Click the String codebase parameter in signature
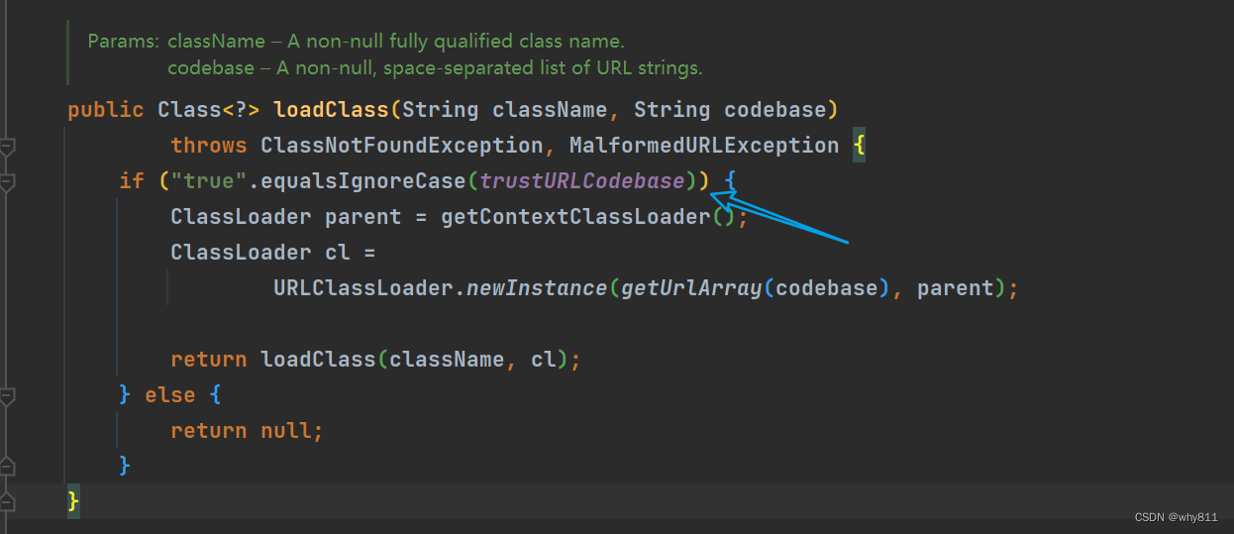The height and width of the screenshot is (534, 1234). [729, 110]
